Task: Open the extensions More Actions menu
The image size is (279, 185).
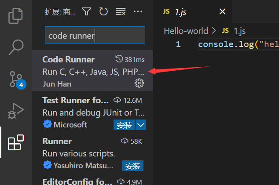Action: (138, 11)
